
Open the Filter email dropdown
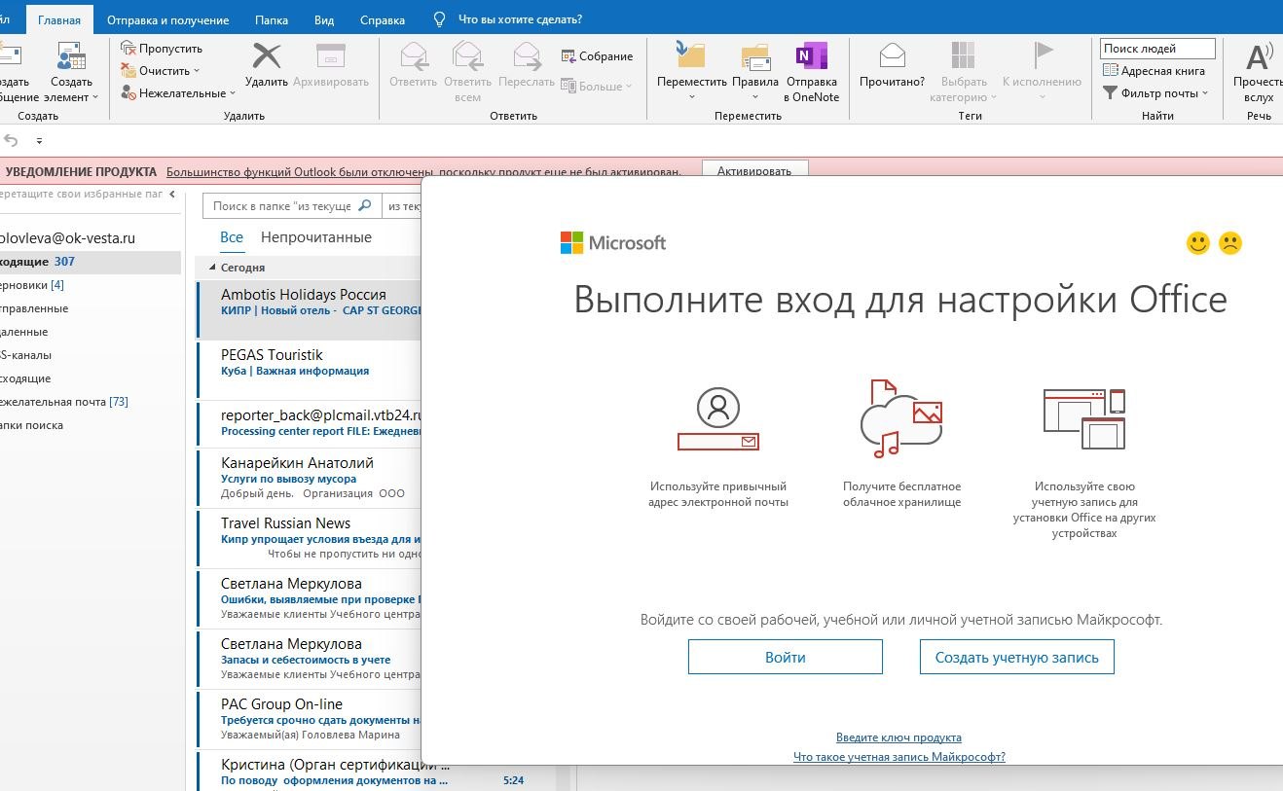pos(1155,92)
